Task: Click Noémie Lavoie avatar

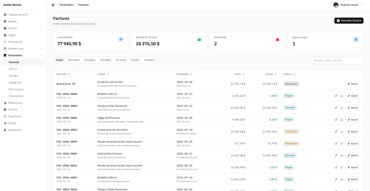Action: pos(336,5)
